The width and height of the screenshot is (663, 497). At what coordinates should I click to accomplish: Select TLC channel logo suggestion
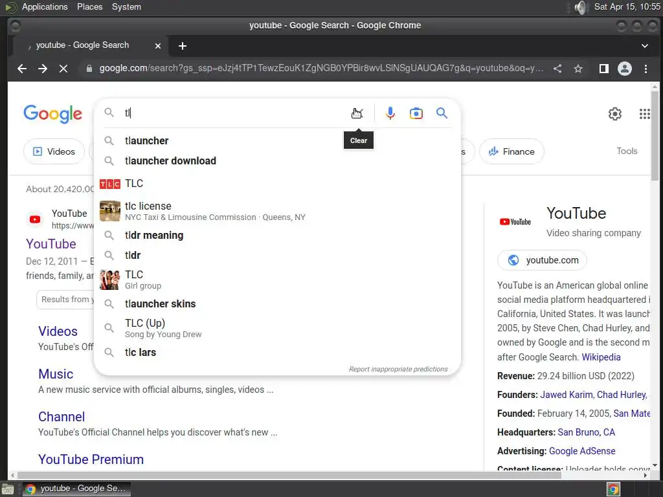tap(110, 184)
